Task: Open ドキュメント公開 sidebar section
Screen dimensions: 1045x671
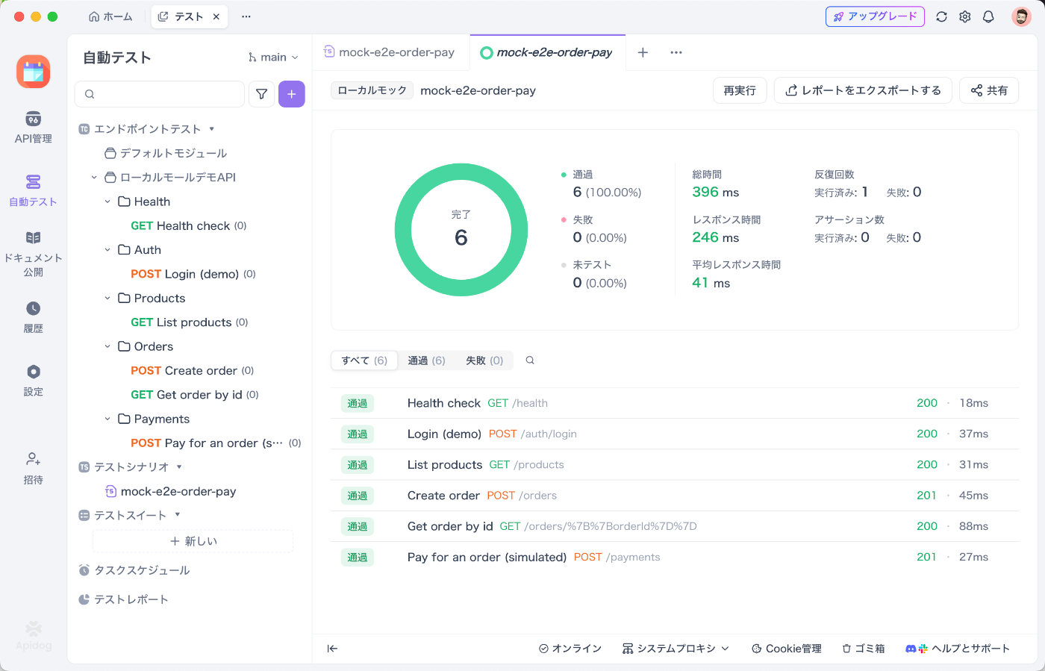Action: [x=33, y=254]
